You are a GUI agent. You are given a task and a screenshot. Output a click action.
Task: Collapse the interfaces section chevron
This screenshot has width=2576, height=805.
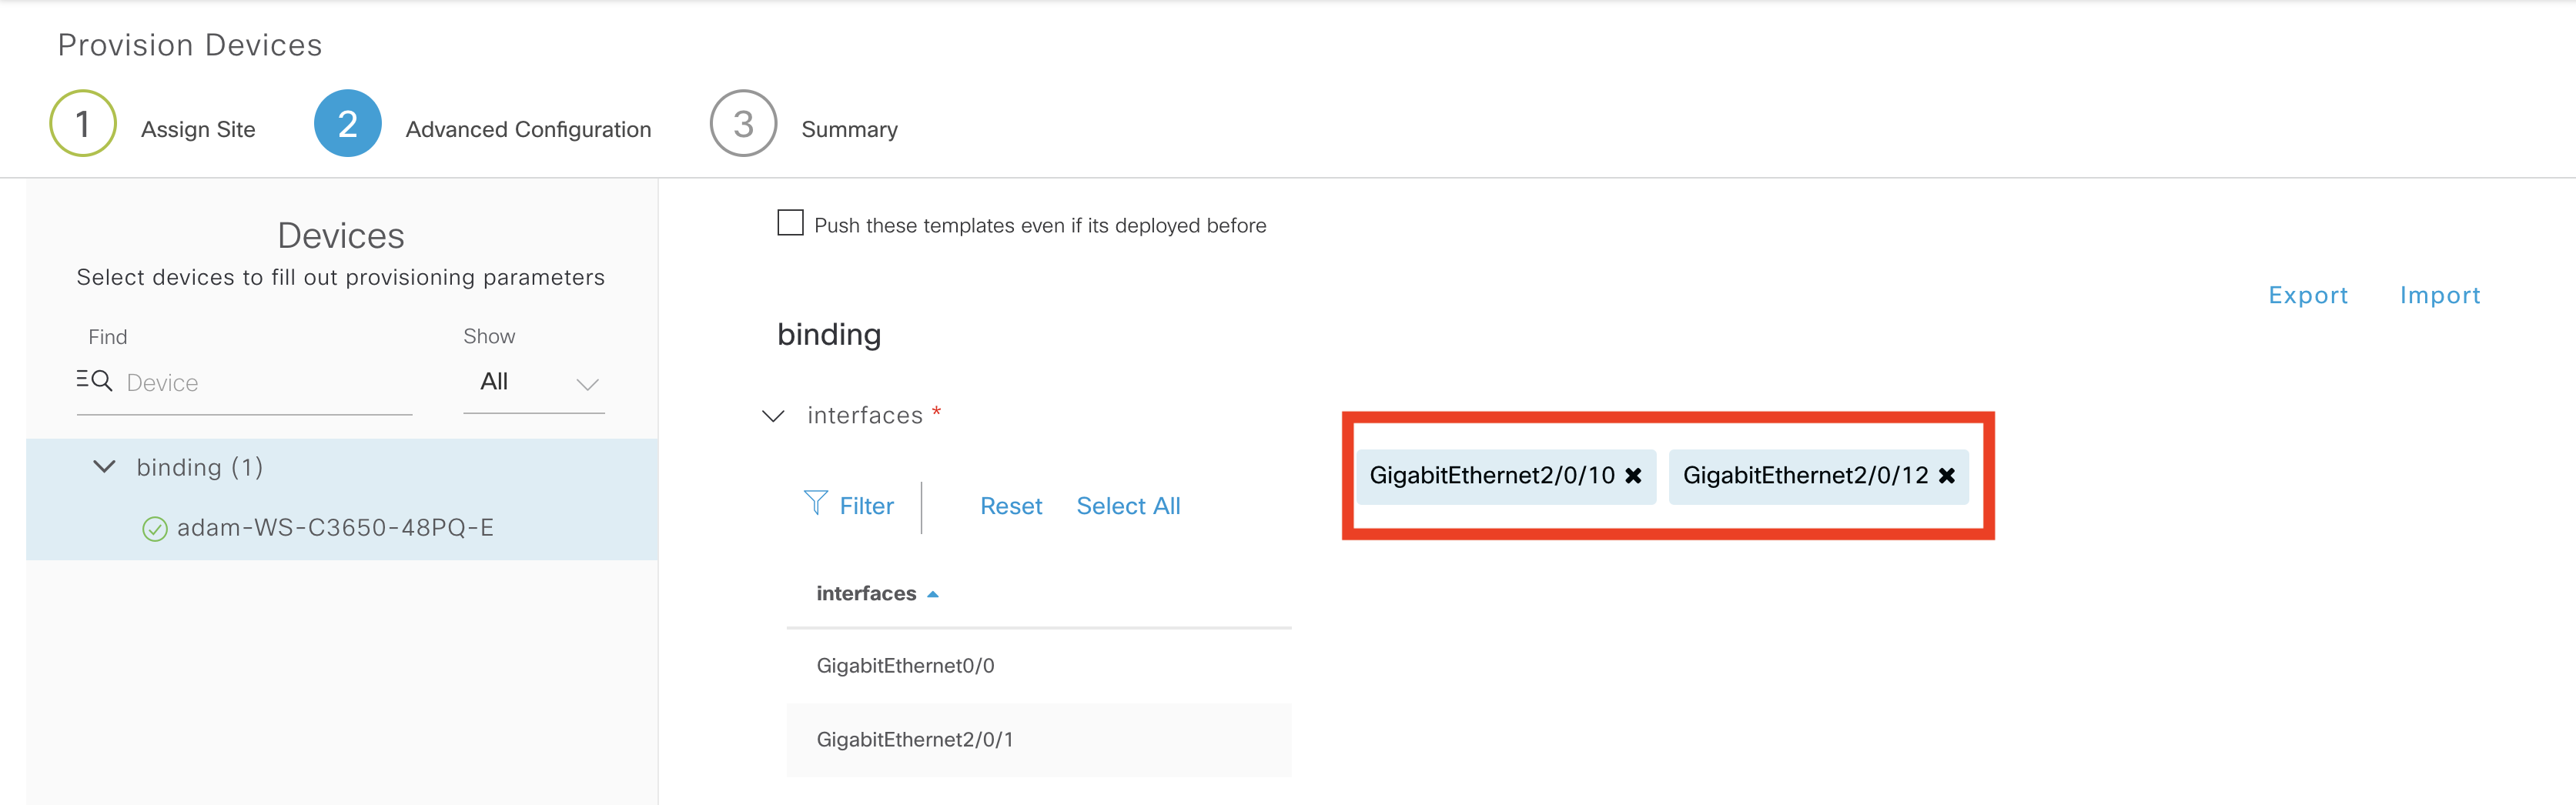pos(773,416)
